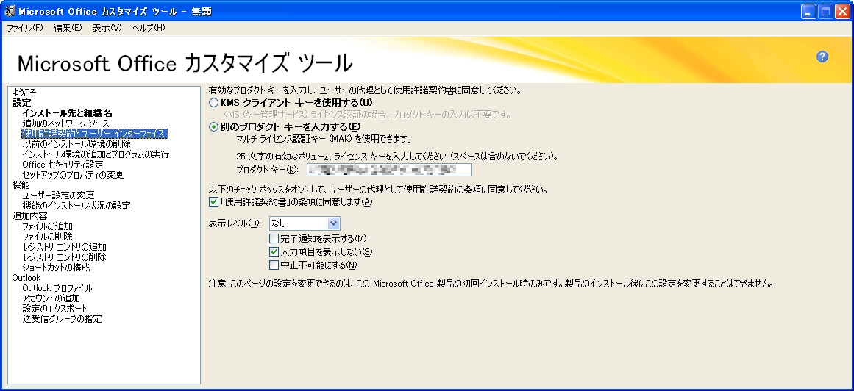Select 設定 heading in navigation tree
854x391 pixels.
pos(22,103)
